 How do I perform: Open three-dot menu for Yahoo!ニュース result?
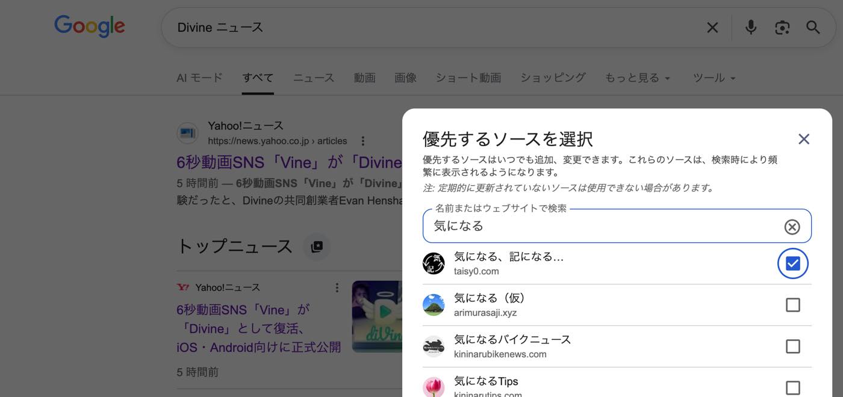point(362,141)
